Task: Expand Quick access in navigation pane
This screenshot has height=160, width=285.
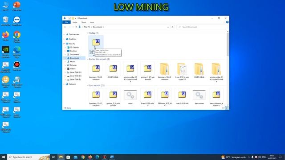Action: click(x=64, y=34)
